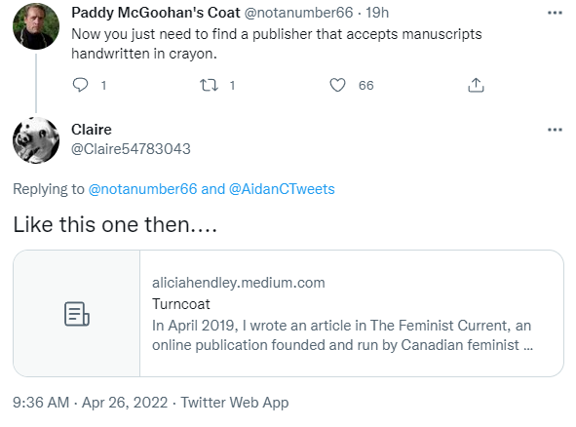The width and height of the screenshot is (576, 427).
Task: Click the share upload icon
Action: point(476,85)
